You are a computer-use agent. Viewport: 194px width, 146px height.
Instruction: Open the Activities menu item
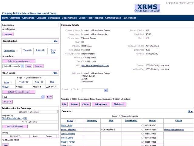coord(15,18)
